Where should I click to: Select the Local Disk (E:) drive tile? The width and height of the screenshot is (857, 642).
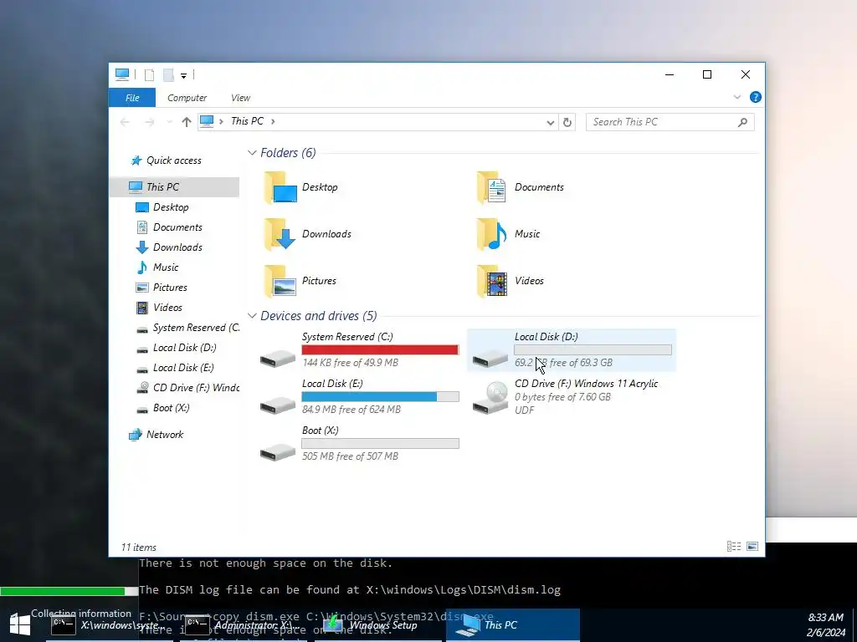tap(359, 397)
